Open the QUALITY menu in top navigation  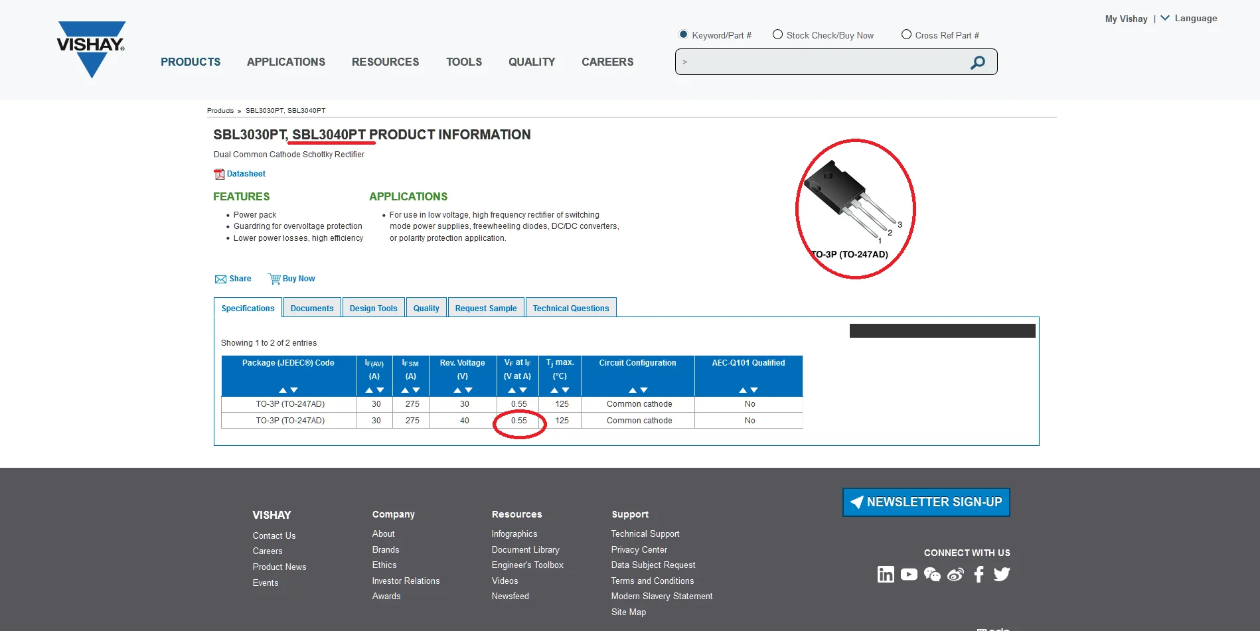tap(532, 62)
